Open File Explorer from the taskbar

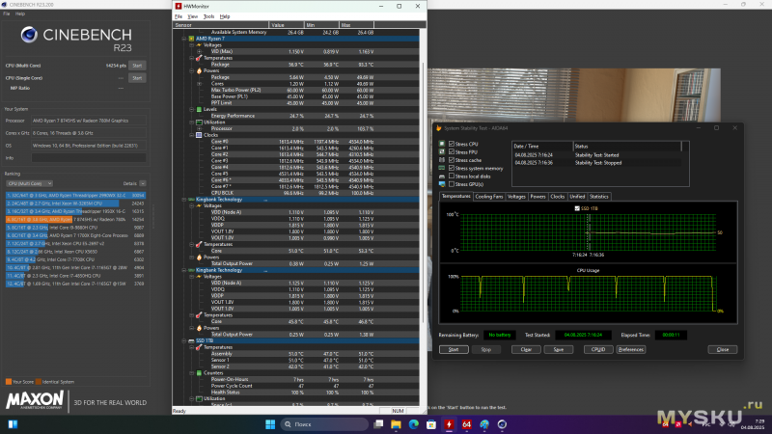396,424
